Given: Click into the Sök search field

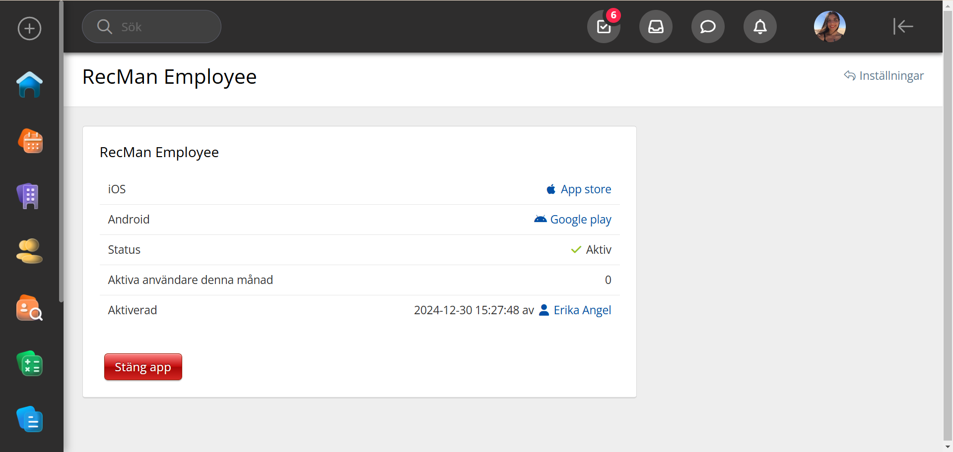Looking at the screenshot, I should (159, 27).
